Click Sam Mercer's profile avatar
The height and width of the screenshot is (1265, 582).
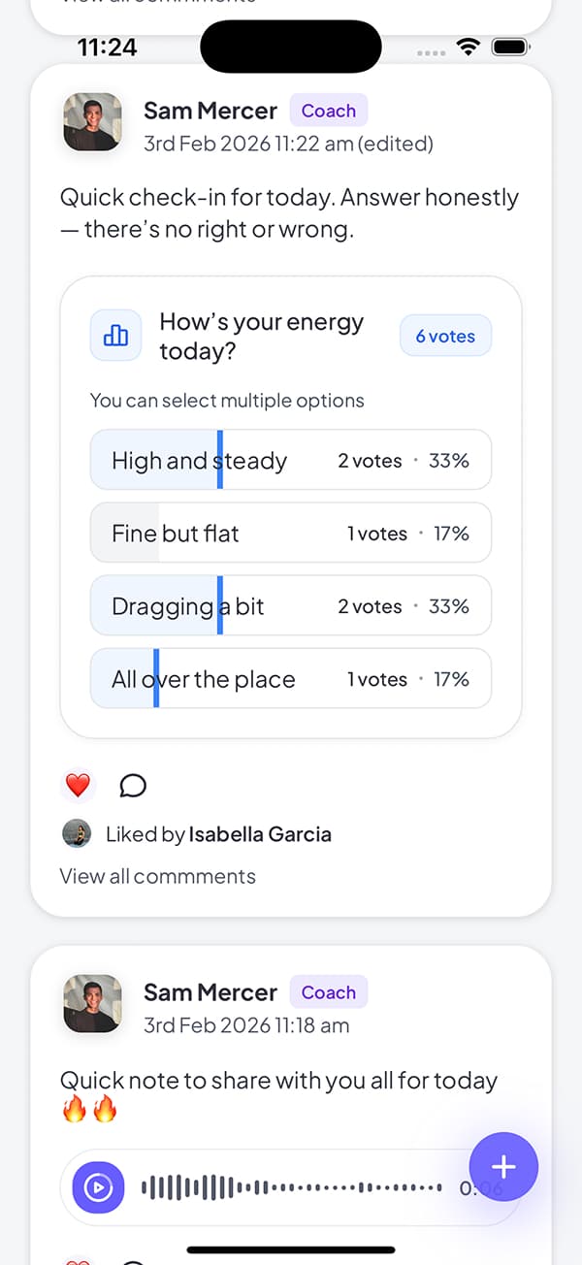point(92,121)
